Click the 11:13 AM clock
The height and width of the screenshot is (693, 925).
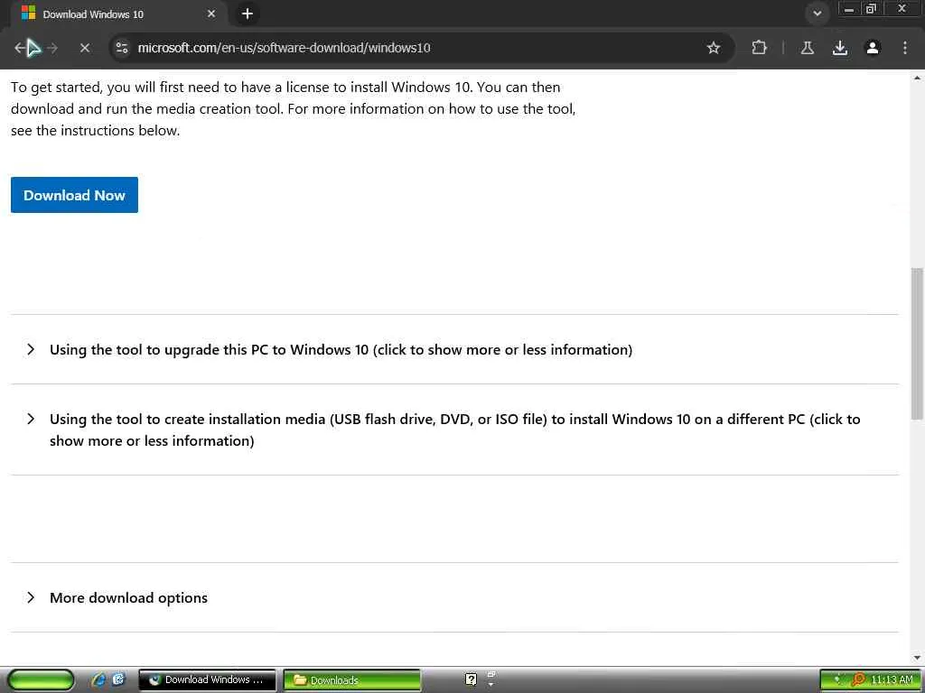pyautogui.click(x=892, y=680)
